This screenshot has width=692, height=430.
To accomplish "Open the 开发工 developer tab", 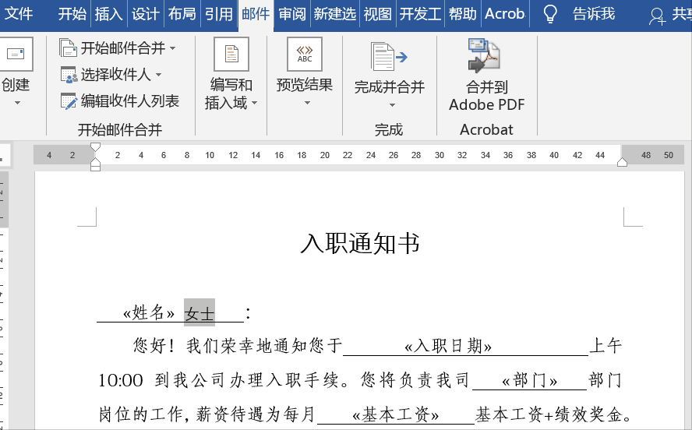I will [x=420, y=14].
